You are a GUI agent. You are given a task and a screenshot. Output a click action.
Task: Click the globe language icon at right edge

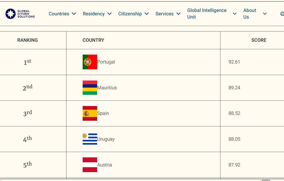click(x=282, y=14)
